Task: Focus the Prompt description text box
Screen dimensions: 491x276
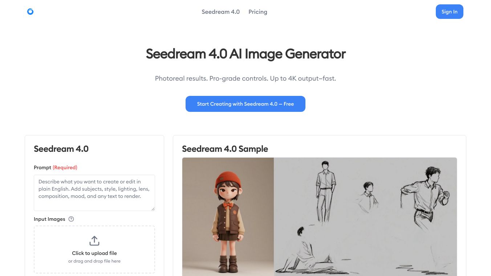Action: coord(94,193)
